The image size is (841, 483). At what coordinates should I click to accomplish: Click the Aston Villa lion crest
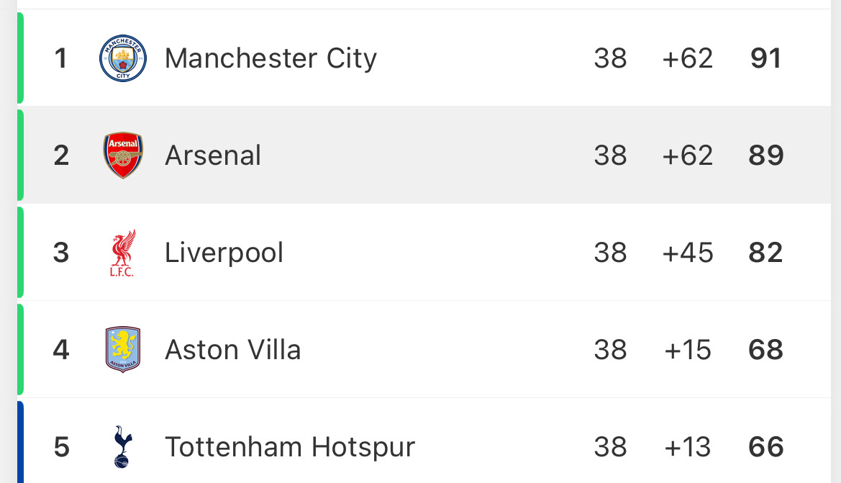[123, 349]
